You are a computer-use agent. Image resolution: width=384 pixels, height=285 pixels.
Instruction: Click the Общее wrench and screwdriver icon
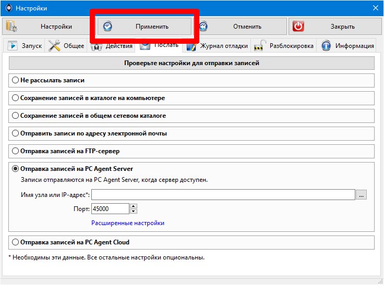(54, 45)
